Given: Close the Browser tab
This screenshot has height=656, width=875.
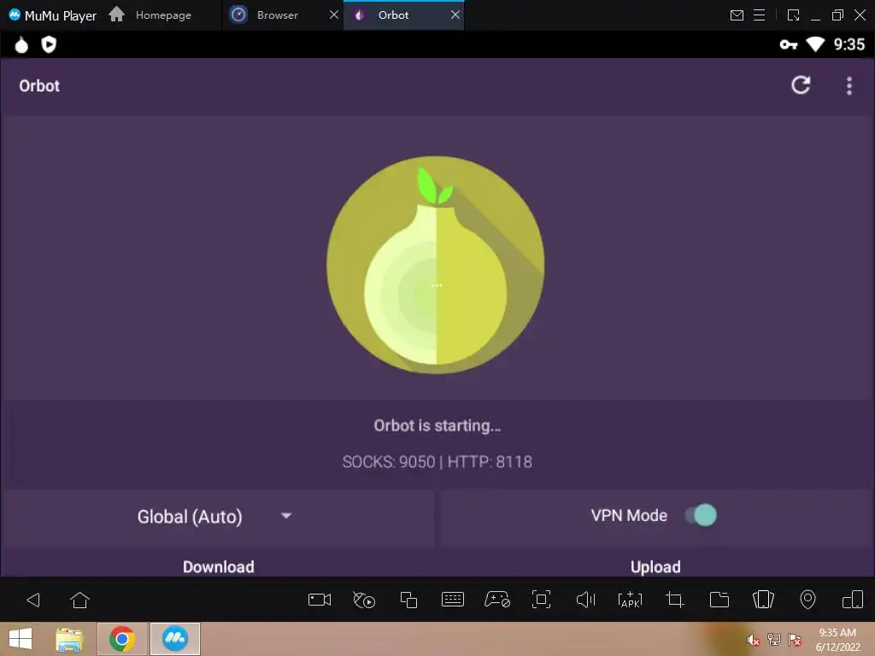Looking at the screenshot, I should [334, 15].
